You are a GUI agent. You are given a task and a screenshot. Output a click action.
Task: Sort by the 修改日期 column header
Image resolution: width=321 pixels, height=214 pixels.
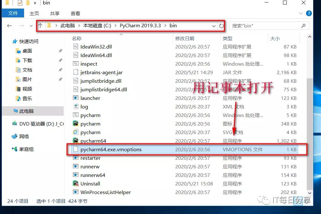click(x=185, y=38)
